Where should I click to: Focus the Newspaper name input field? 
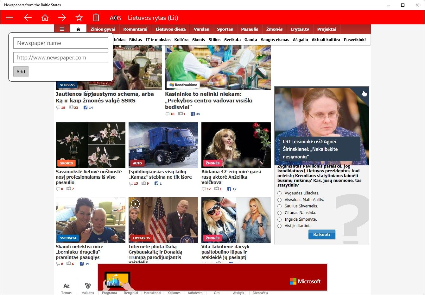[x=61, y=43]
